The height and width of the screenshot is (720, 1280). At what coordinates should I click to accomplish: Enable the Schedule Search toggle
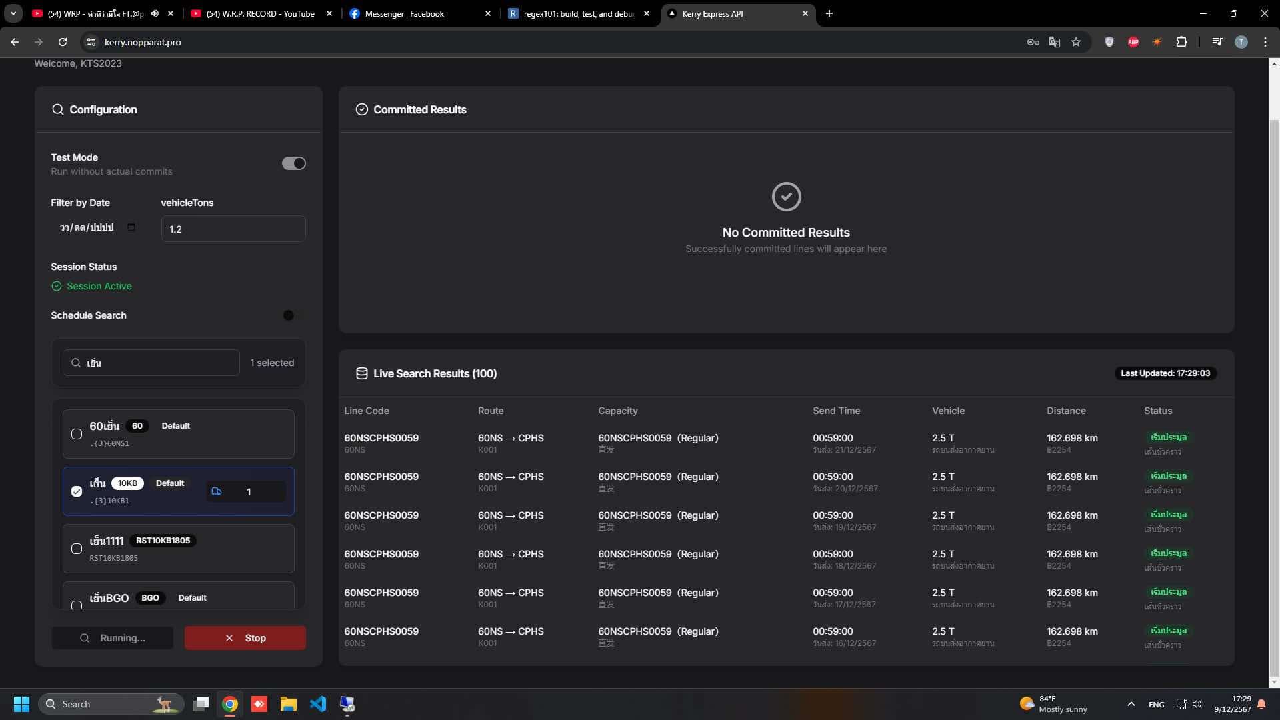(293, 315)
